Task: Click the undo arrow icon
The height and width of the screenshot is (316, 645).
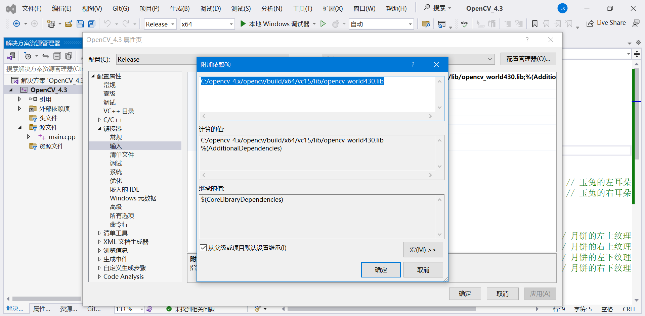Action: pyautogui.click(x=107, y=24)
